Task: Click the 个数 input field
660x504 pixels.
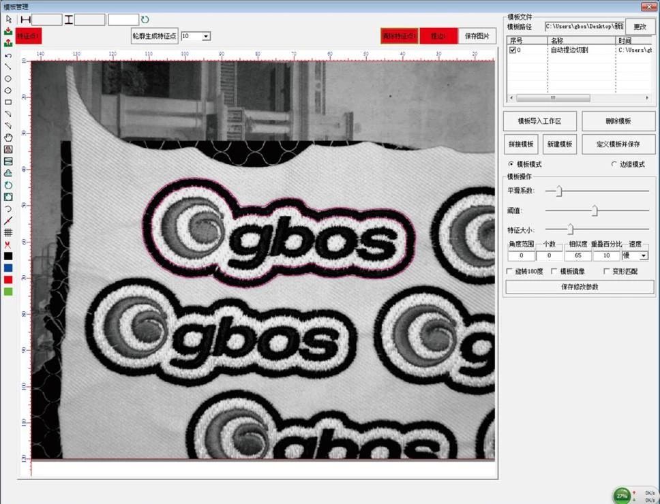Action: click(549, 255)
